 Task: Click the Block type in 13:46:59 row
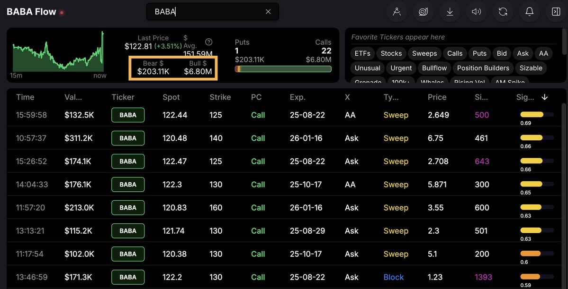pyautogui.click(x=393, y=277)
